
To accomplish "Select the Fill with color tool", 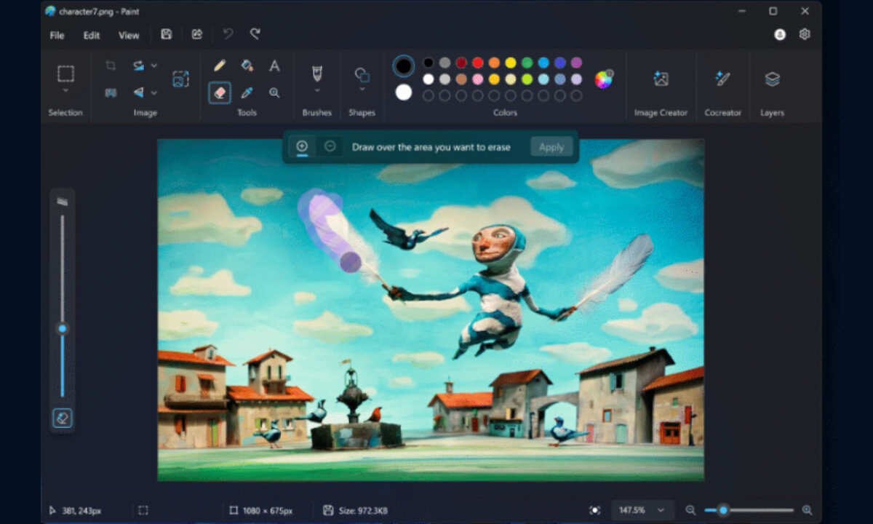I will pyautogui.click(x=247, y=65).
